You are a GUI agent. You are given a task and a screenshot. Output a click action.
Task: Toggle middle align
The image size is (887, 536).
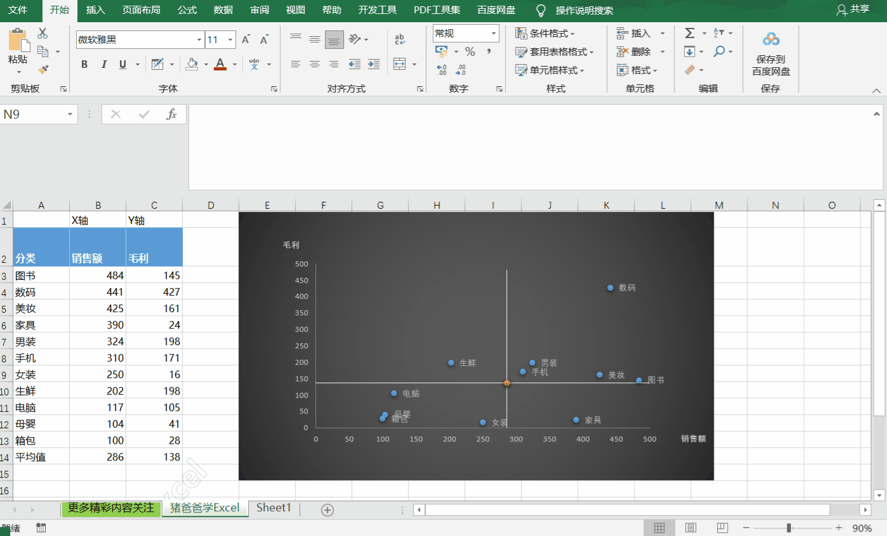pyautogui.click(x=315, y=39)
